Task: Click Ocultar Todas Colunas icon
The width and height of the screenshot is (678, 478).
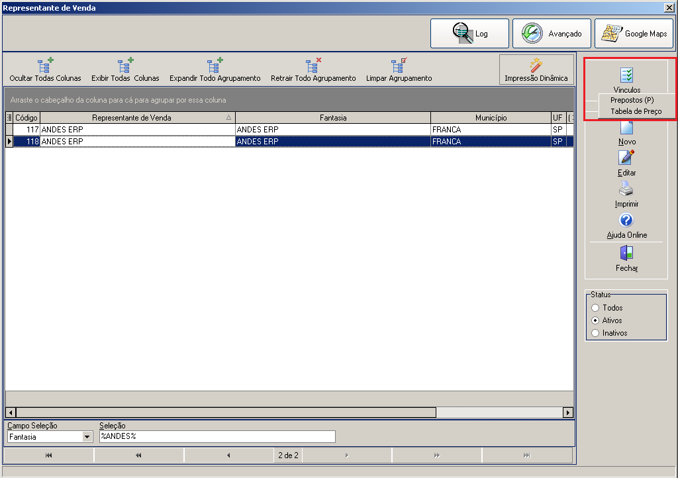Action: point(46,66)
